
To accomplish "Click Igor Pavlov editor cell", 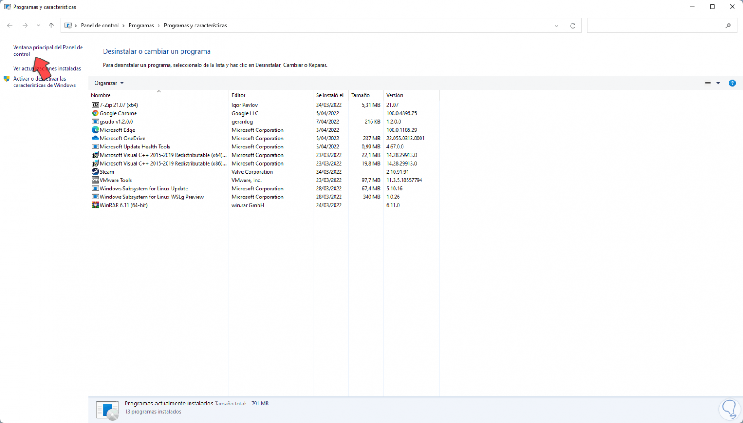I will point(245,105).
